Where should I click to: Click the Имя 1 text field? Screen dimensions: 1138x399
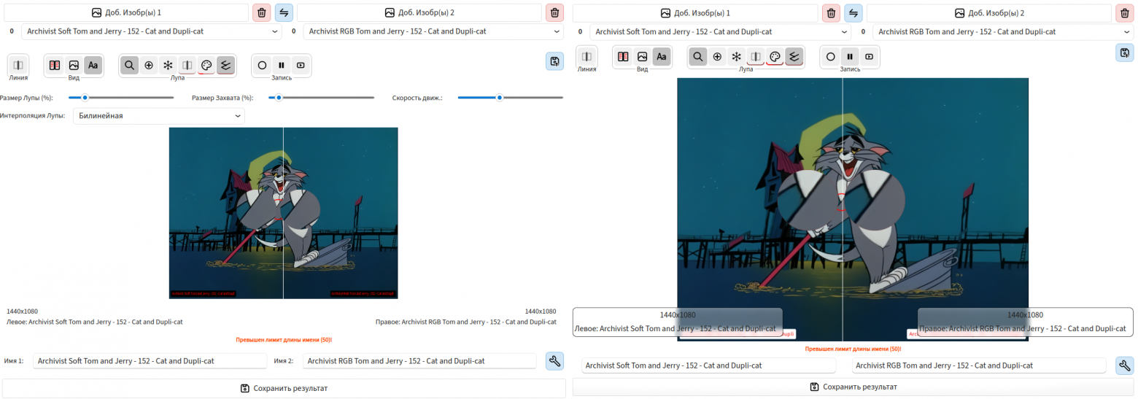[150, 361]
